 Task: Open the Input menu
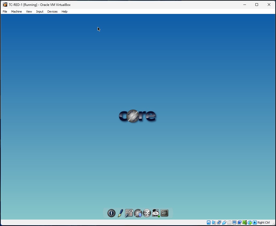[x=40, y=12]
